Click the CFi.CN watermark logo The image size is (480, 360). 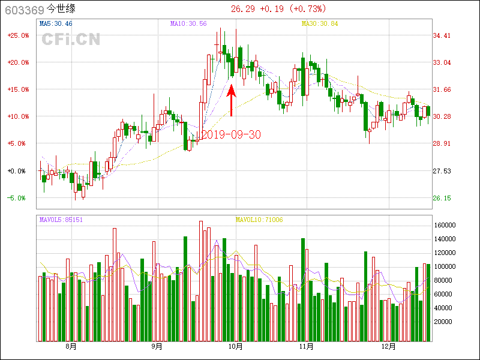coord(71,40)
